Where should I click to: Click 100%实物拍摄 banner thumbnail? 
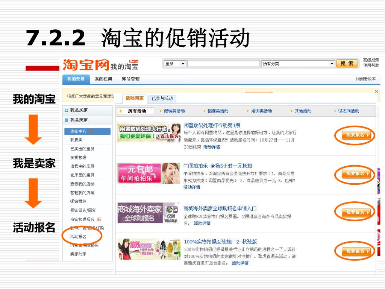(x=149, y=249)
